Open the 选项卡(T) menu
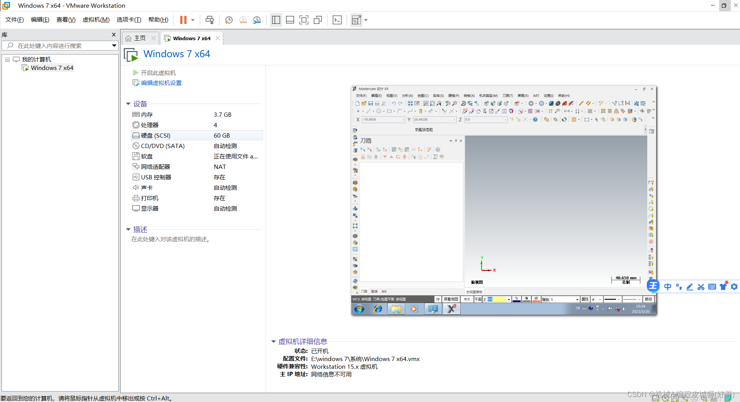Viewport: 740px width, 402px height. point(129,20)
